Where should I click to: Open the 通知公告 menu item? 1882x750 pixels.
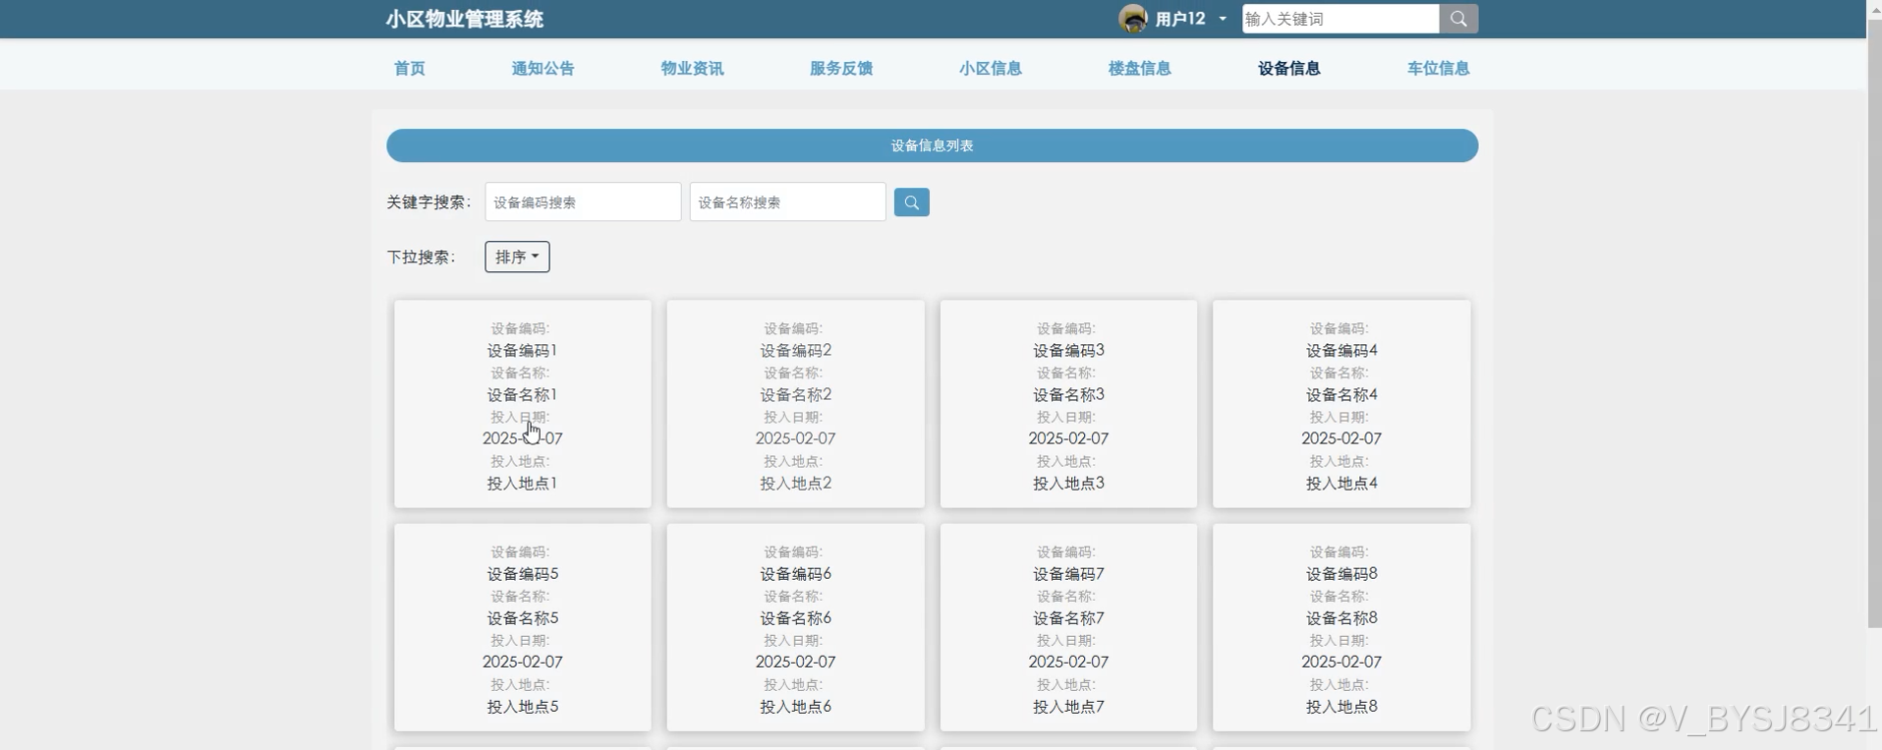pyautogui.click(x=542, y=68)
